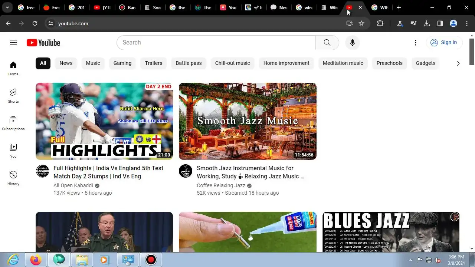
Task: Switch to the 'free' Google tab
Action: pos(26,7)
